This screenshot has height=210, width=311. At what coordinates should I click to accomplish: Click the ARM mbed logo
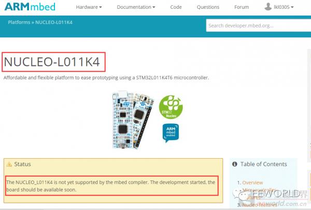point(30,7)
